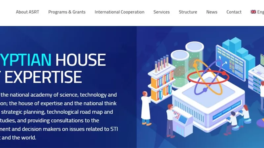
Task: Click text 'and the world.'
Action: click(19, 137)
